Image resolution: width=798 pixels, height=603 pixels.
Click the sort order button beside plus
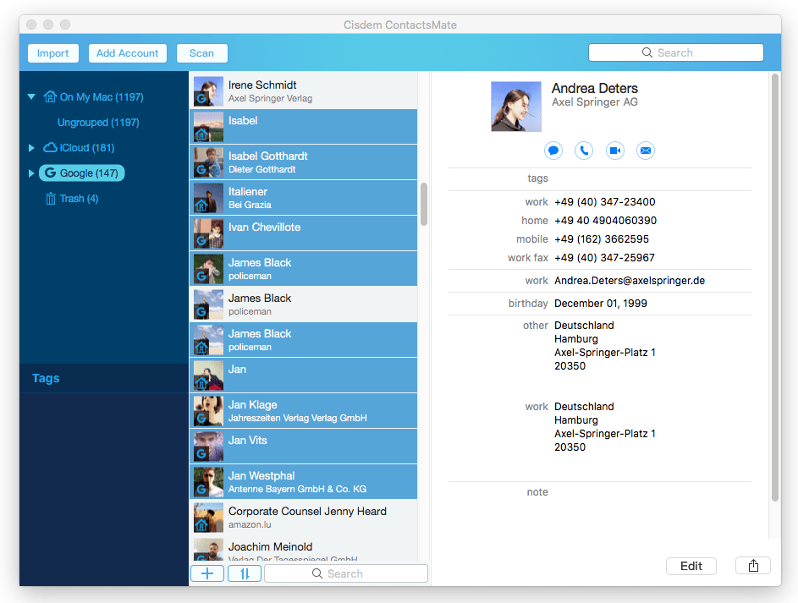click(x=245, y=573)
